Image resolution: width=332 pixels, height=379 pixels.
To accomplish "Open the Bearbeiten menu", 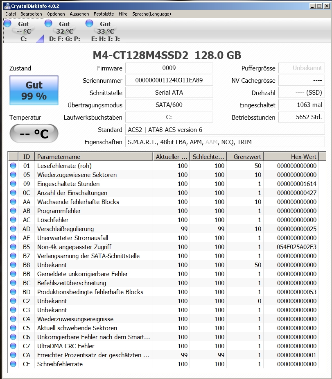I will click(31, 14).
